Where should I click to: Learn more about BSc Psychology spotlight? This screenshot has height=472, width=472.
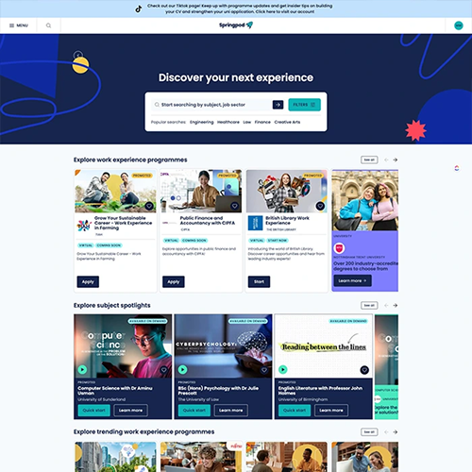tap(231, 411)
